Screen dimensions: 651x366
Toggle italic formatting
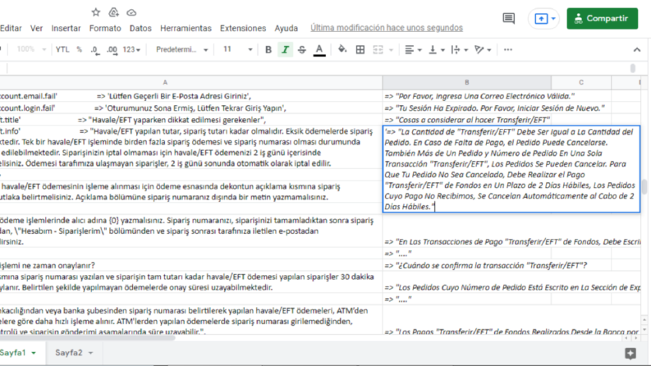point(285,50)
